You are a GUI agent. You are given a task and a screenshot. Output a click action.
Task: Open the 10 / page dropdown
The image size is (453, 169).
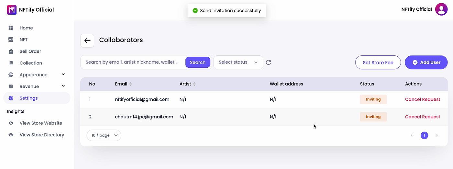point(104,135)
